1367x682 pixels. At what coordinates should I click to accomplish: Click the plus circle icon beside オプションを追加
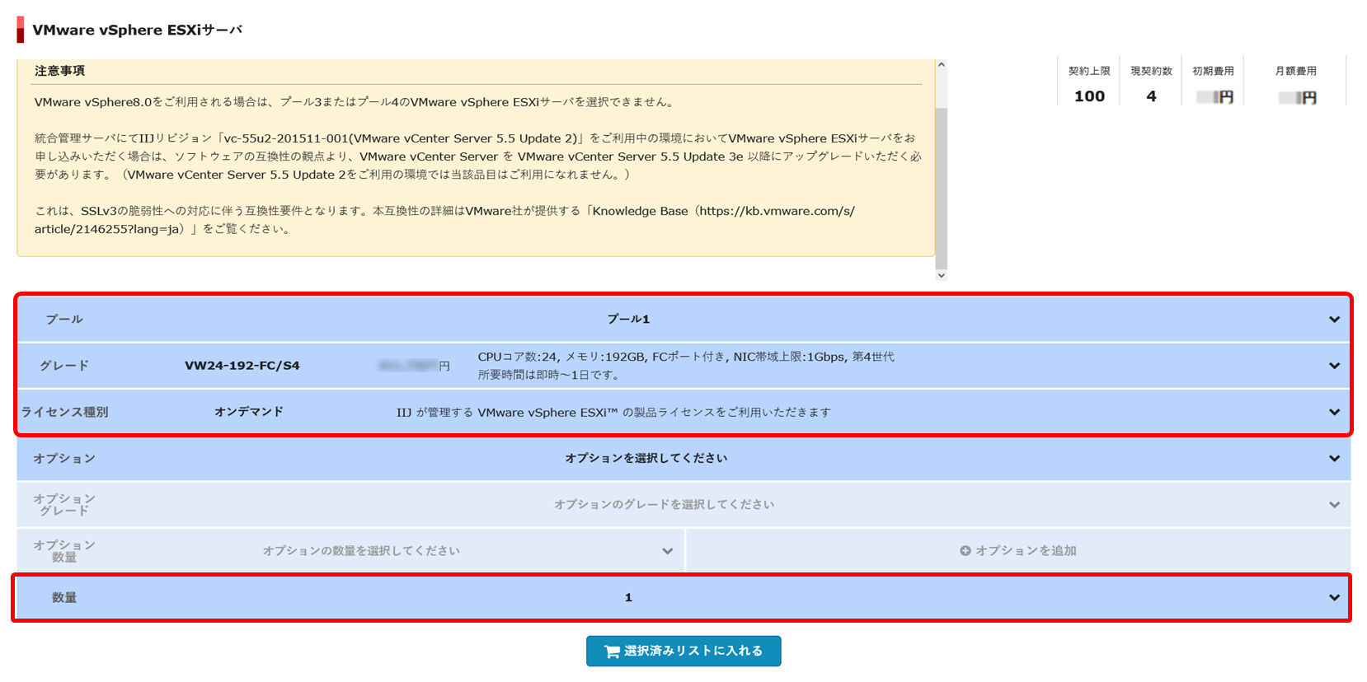(x=965, y=550)
